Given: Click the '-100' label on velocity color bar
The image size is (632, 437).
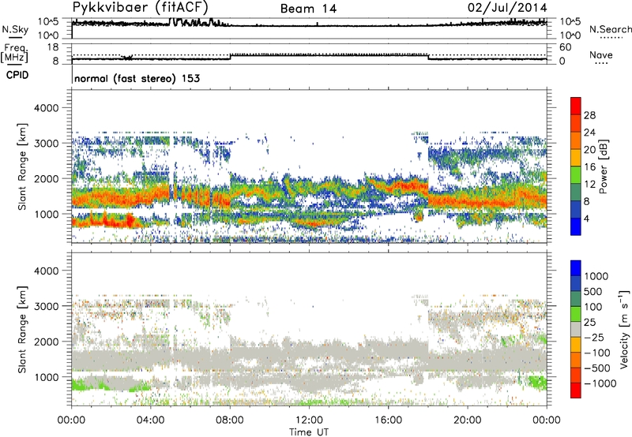Looking at the screenshot, I should pos(596,353).
